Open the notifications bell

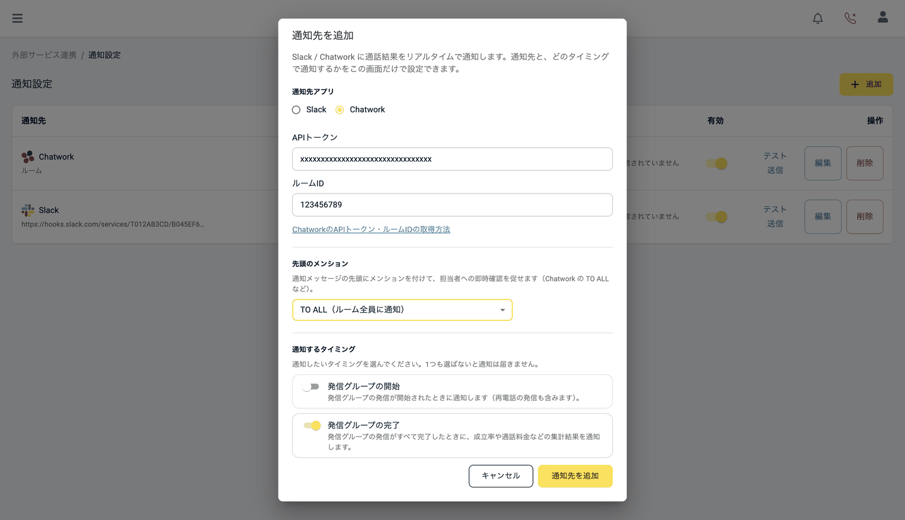coord(818,18)
